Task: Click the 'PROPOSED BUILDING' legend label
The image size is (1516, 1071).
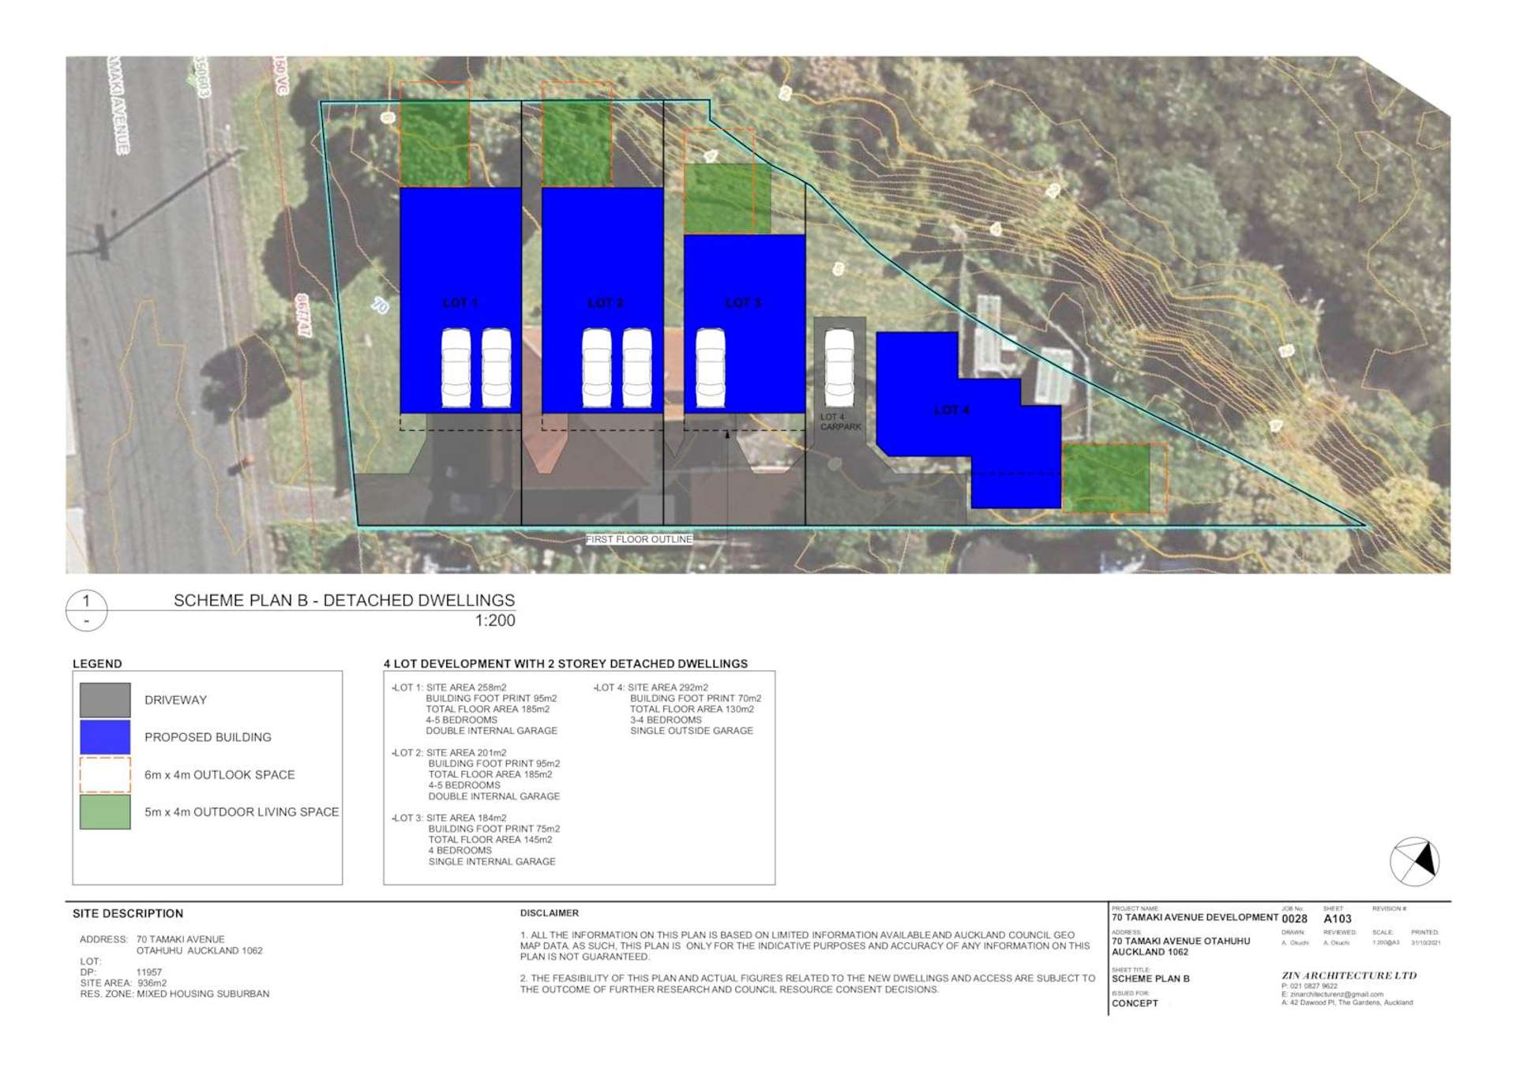Action: pyautogui.click(x=208, y=737)
